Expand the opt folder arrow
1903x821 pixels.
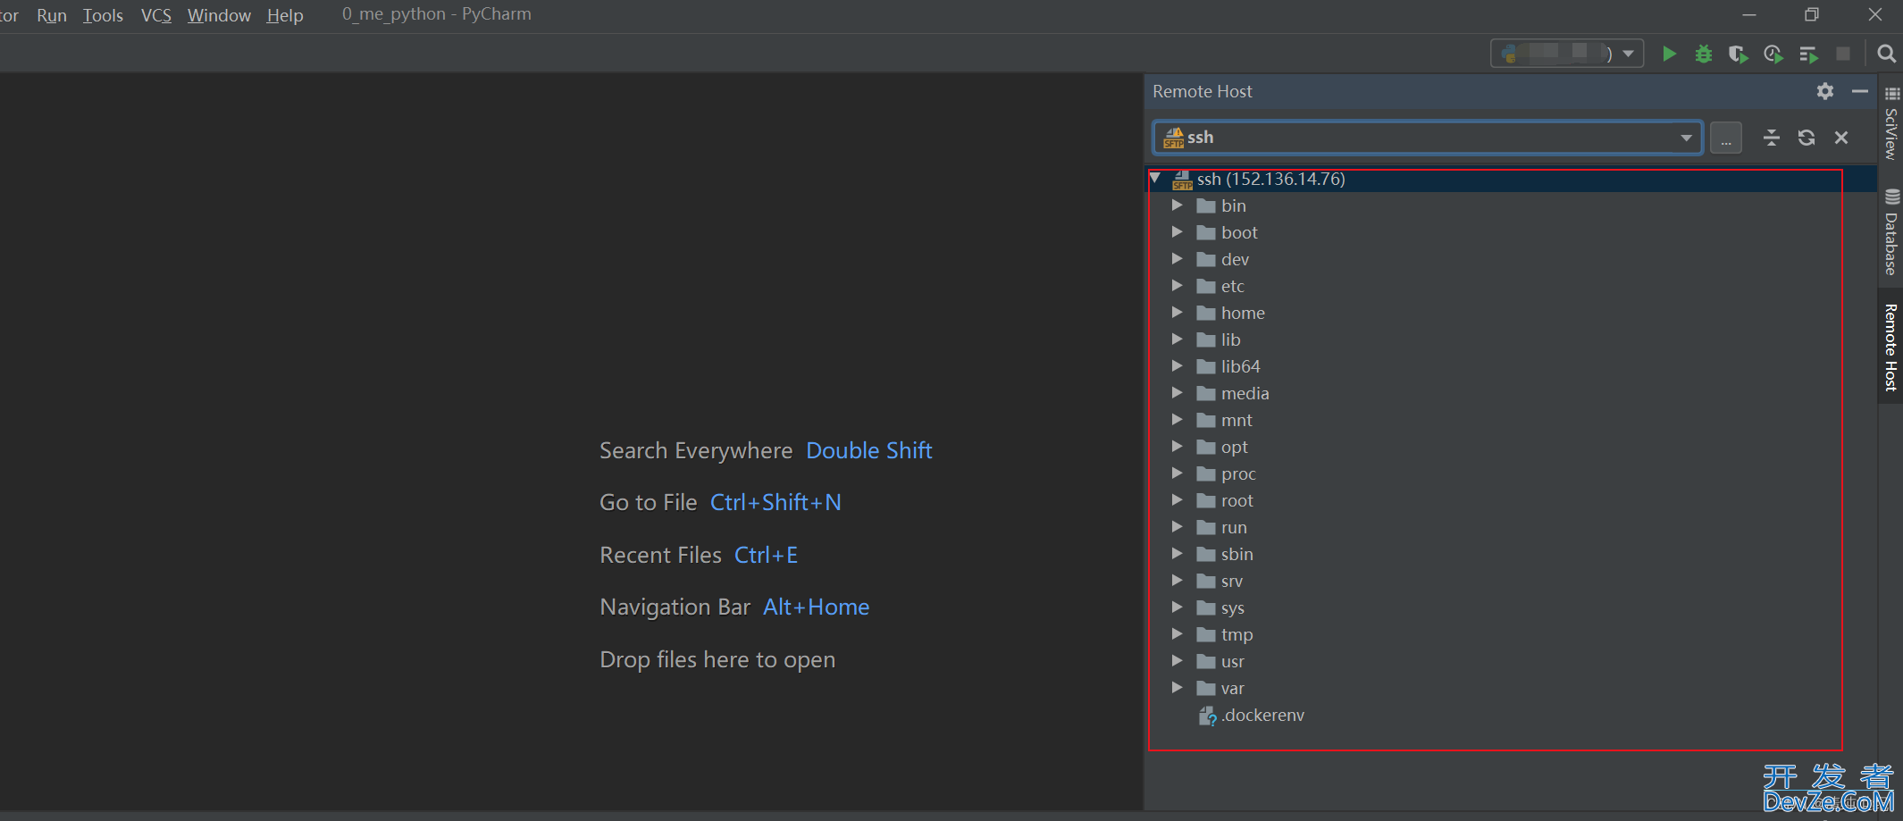pyautogui.click(x=1178, y=447)
